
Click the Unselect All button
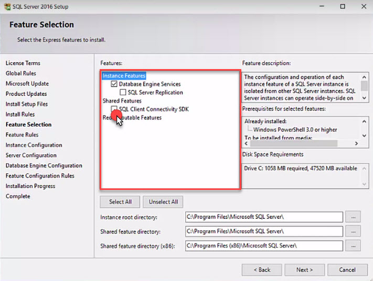pos(163,202)
